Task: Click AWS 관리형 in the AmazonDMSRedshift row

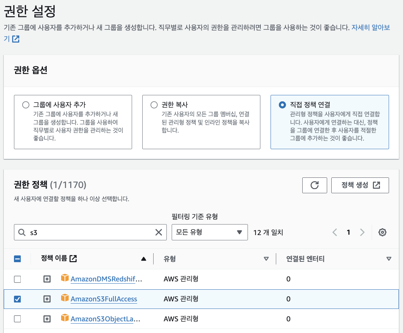Action: click(x=181, y=279)
